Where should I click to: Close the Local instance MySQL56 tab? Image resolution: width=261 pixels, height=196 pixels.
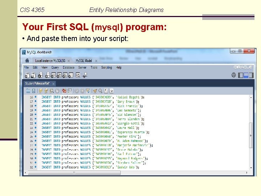(69, 61)
